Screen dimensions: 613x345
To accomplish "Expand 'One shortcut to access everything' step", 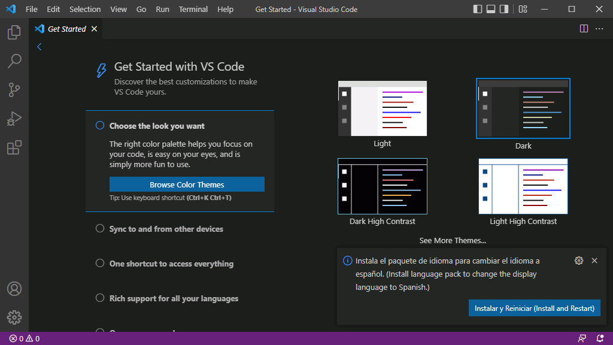I will (171, 264).
